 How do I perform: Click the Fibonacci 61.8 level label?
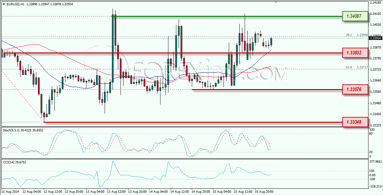pyautogui.click(x=349, y=67)
